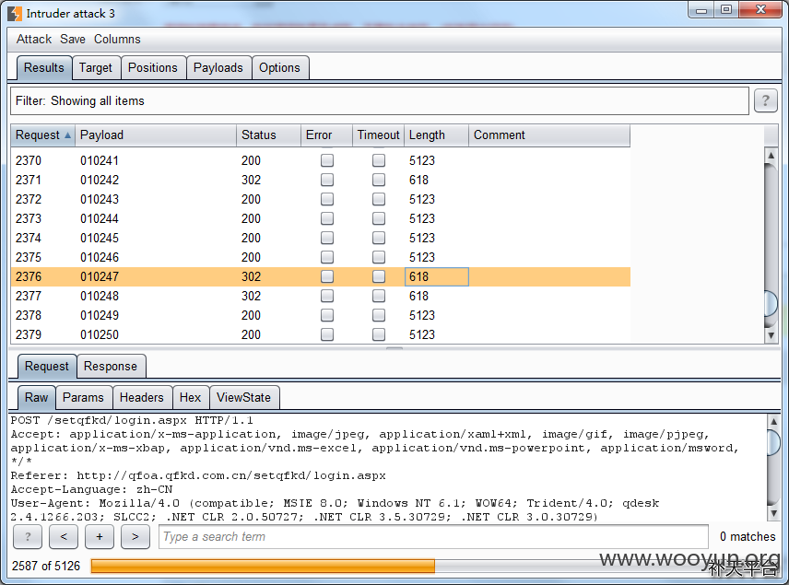Sort results by Comment column

(549, 135)
